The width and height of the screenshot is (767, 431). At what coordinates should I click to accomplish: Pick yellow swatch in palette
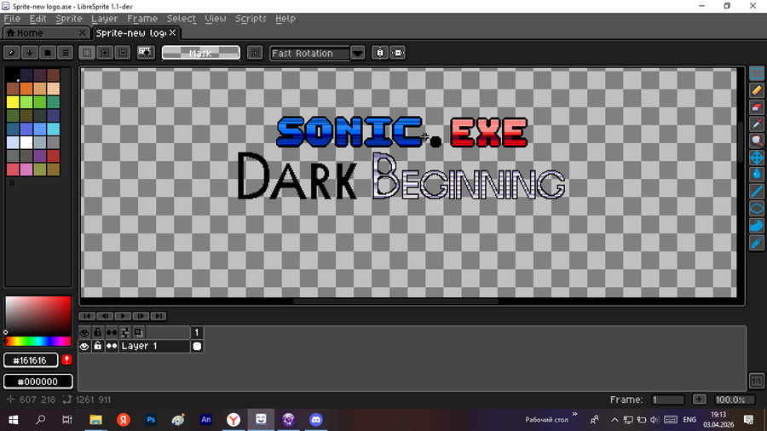[x=13, y=101]
